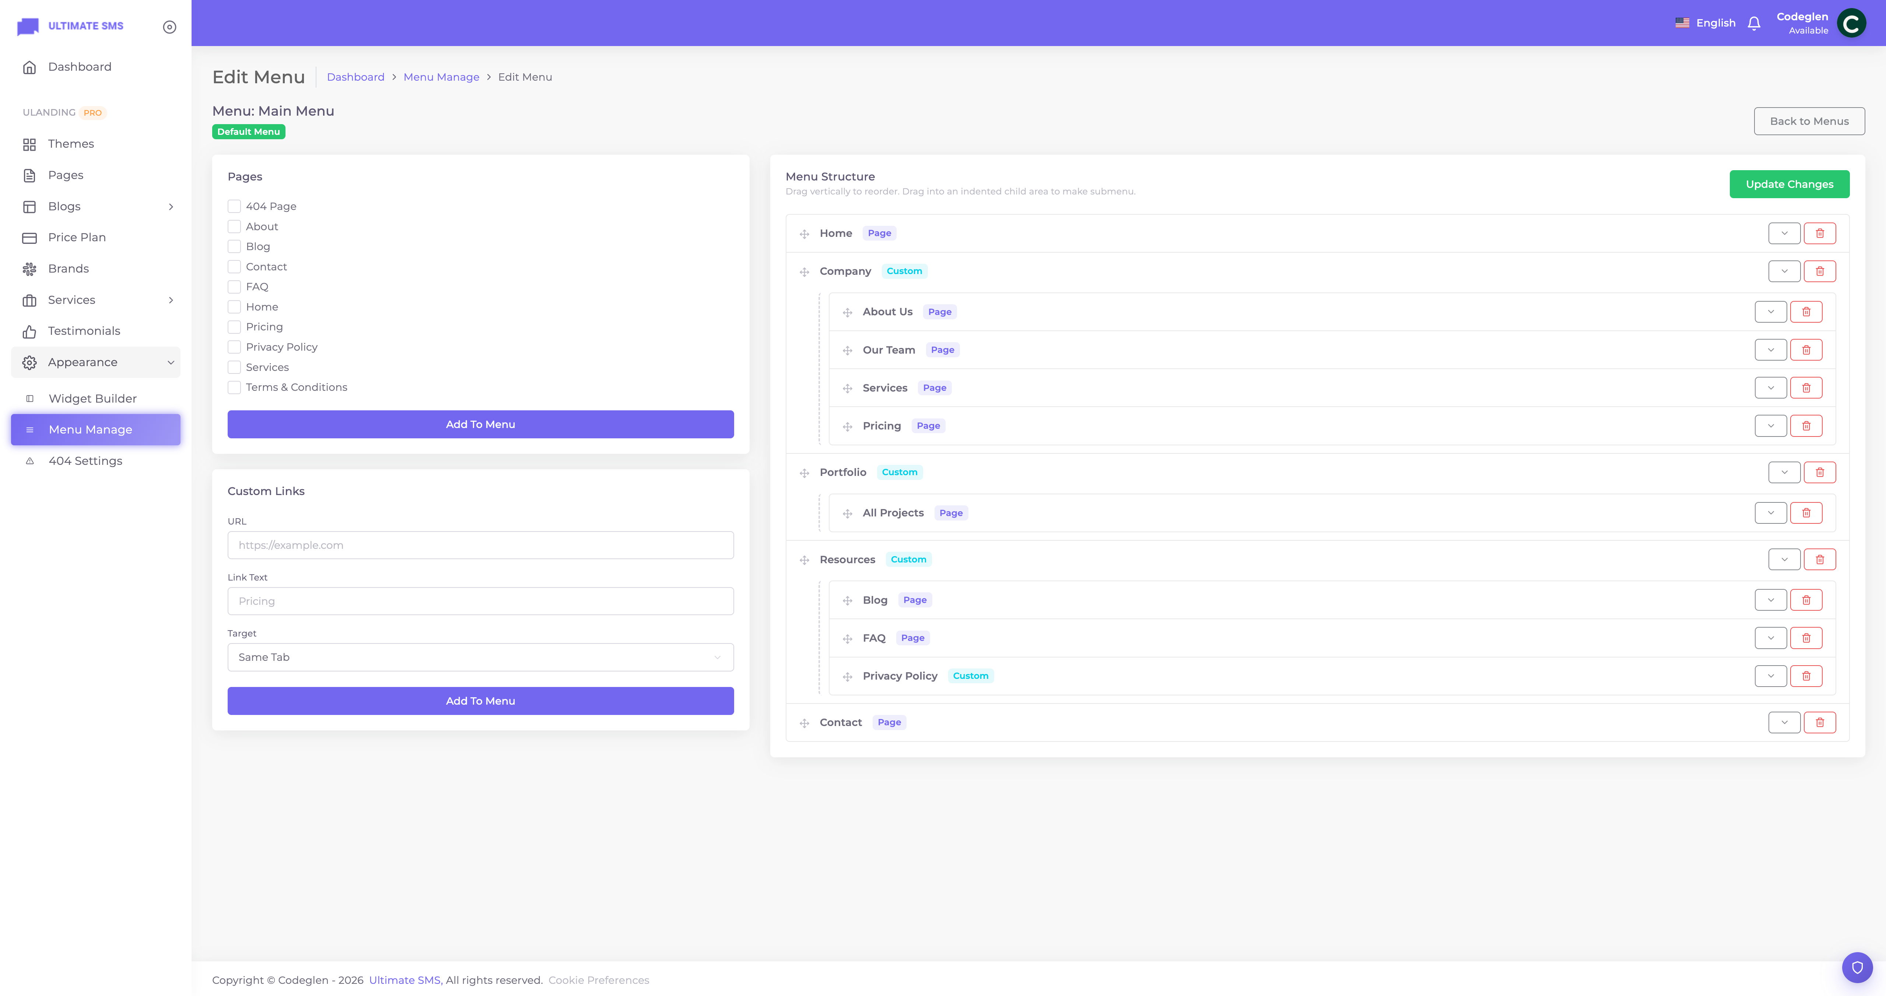Viewport: 1886px width, 996px height.
Task: Check the Privacy Policy checkbox
Action: tap(234, 347)
